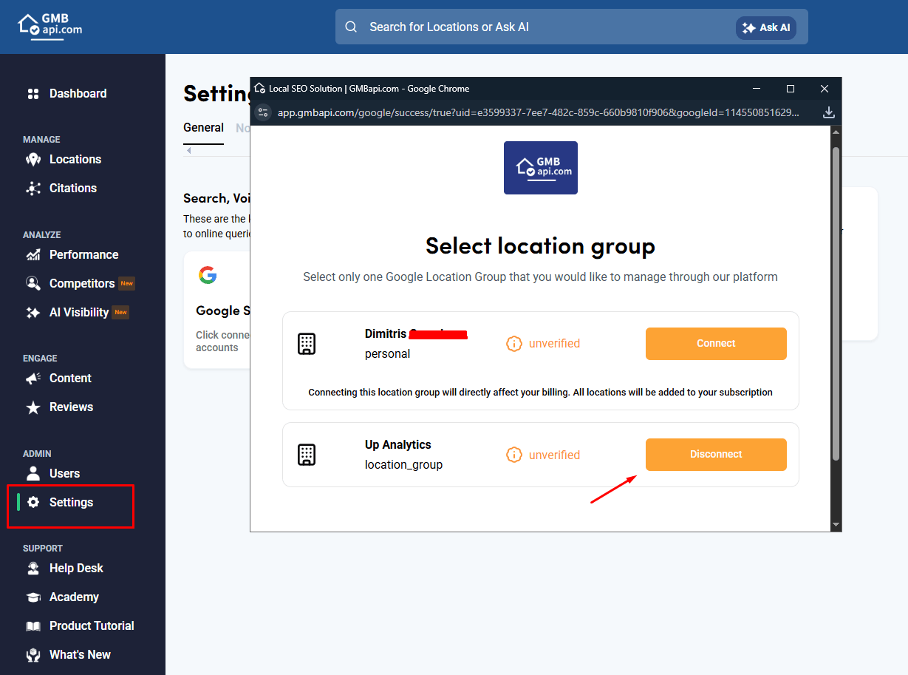Click the 'Up Analytics' group name
Viewport: 908px width, 675px height.
(398, 445)
